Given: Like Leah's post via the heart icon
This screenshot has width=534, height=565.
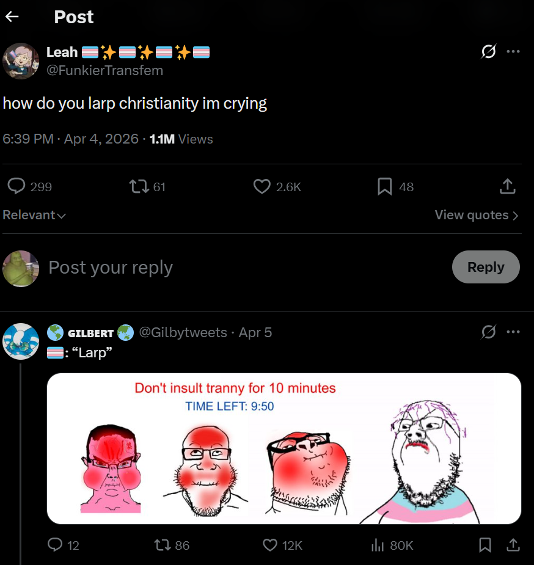Looking at the screenshot, I should (262, 186).
